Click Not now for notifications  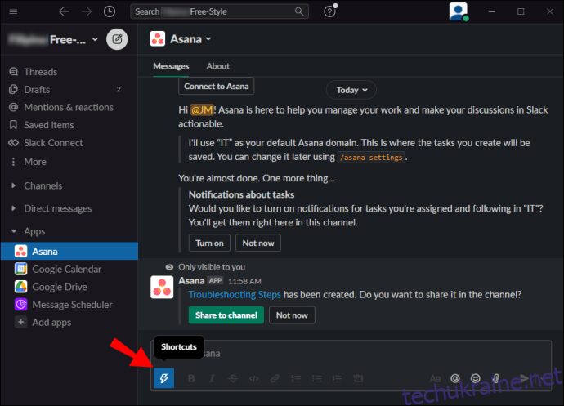(258, 243)
